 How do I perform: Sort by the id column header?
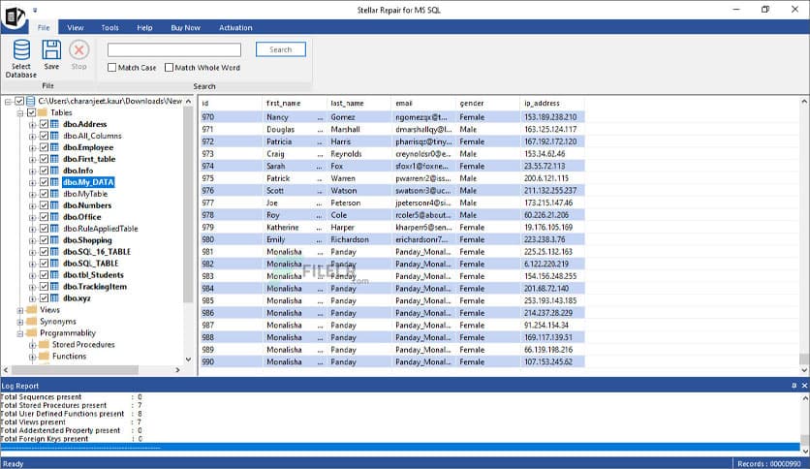(231, 104)
